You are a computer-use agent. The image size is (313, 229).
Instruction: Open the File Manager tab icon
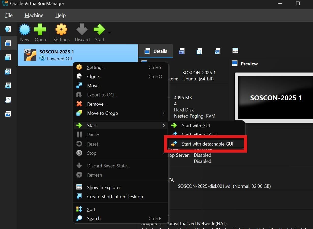pos(235,51)
